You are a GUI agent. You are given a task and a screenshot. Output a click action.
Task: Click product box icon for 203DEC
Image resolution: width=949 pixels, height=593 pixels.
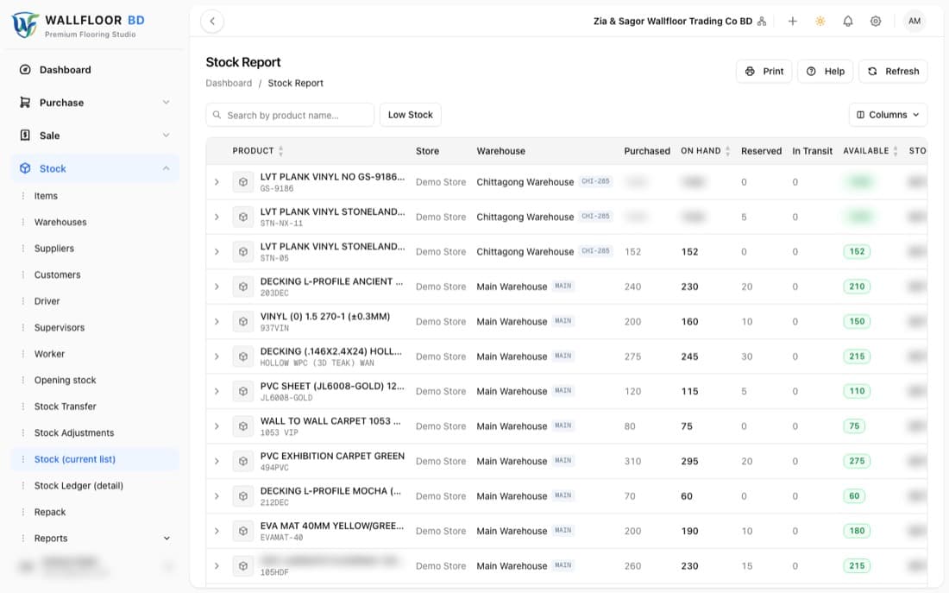[x=242, y=287]
